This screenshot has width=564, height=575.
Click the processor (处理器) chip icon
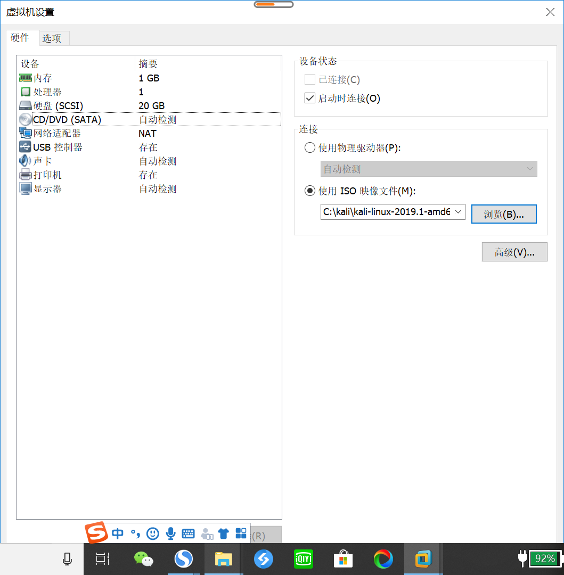26,92
